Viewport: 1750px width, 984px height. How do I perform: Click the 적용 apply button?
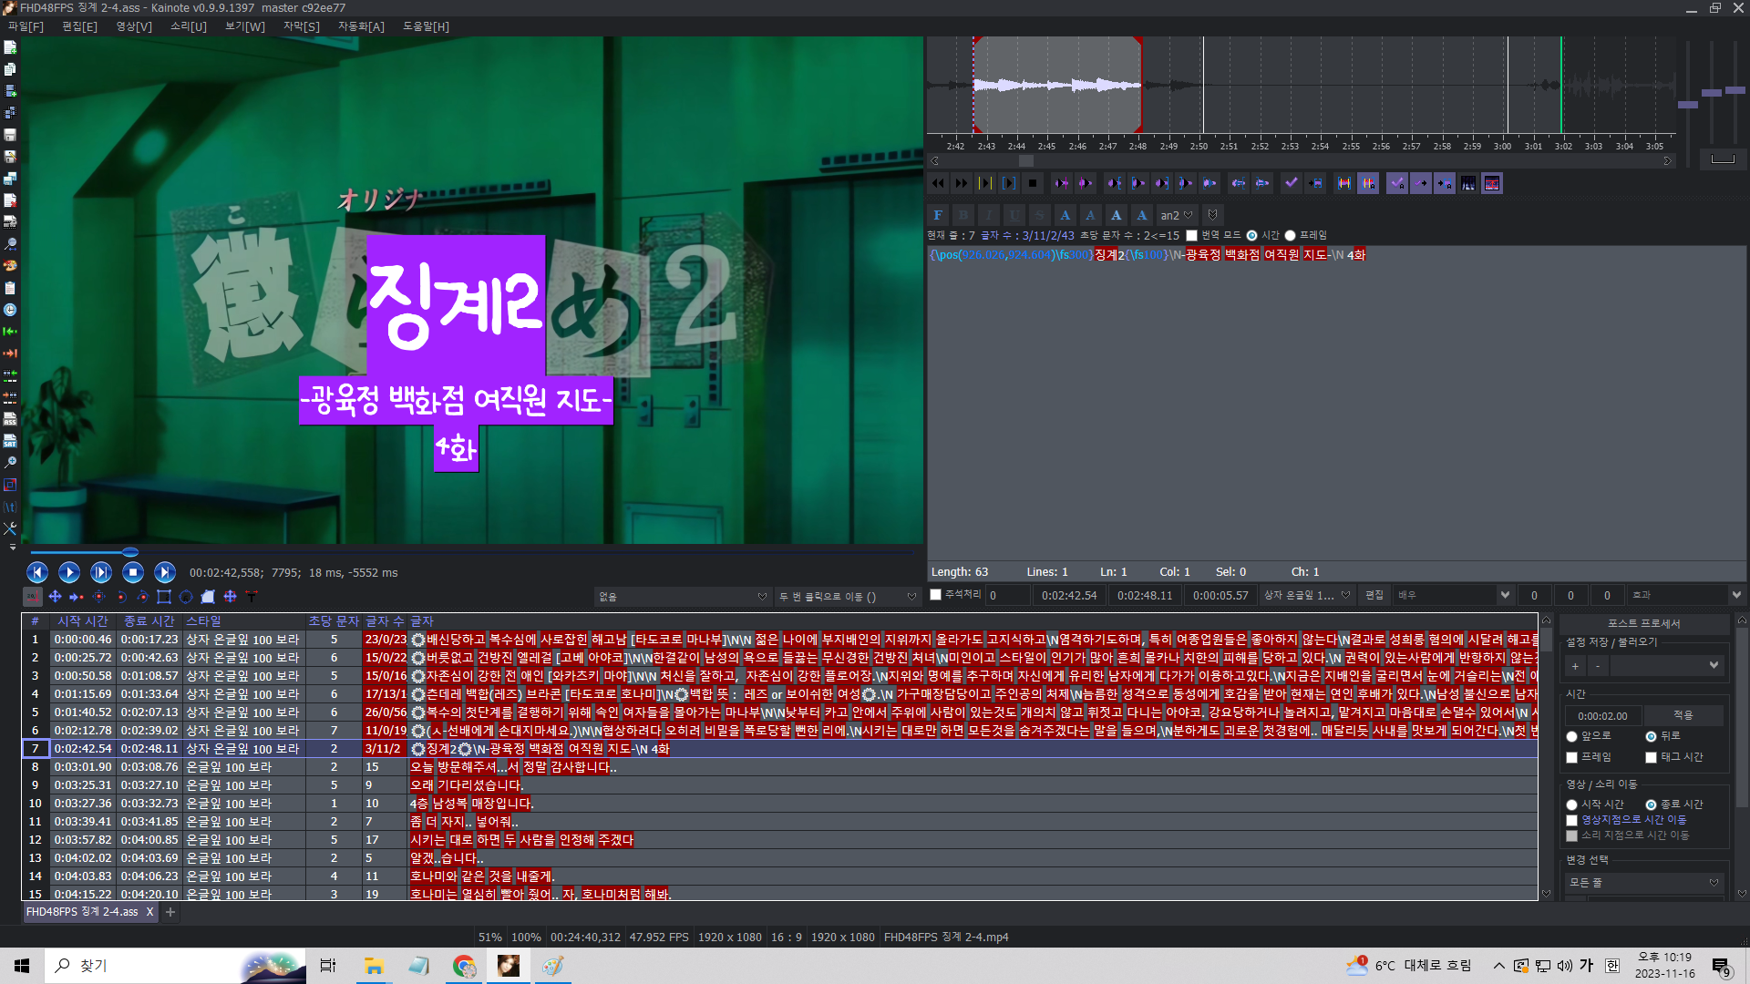pos(1683,715)
